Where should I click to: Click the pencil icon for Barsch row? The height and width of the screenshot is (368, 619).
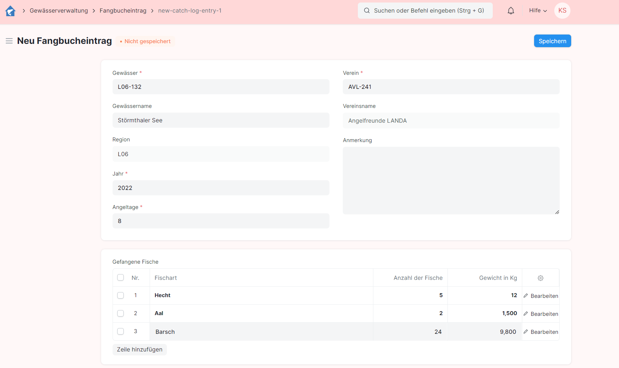coord(526,332)
